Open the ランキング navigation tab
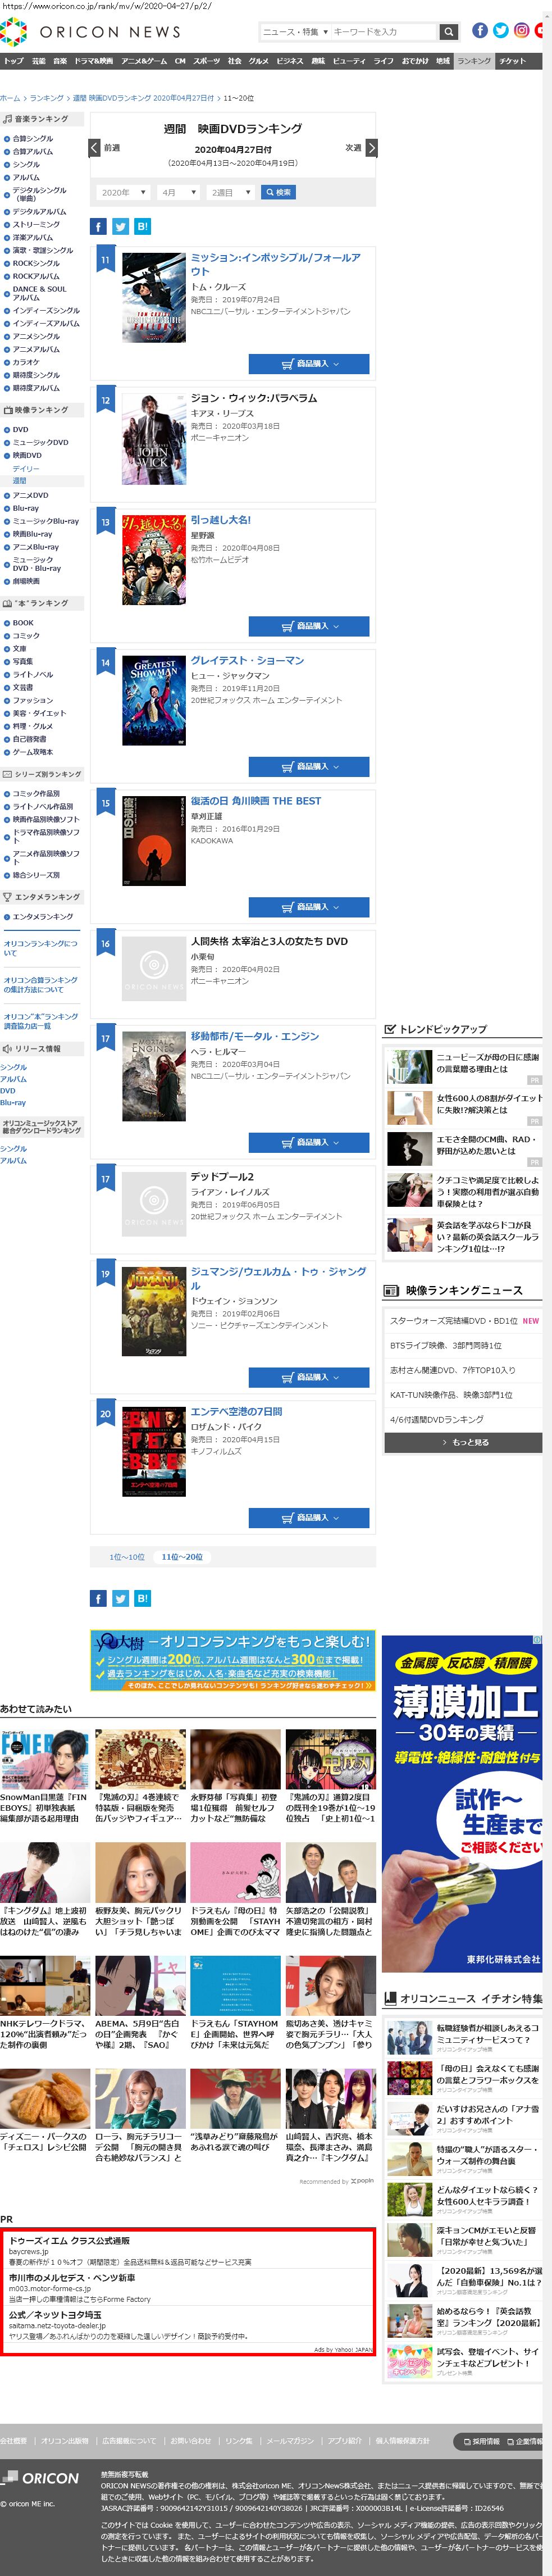 tap(474, 61)
